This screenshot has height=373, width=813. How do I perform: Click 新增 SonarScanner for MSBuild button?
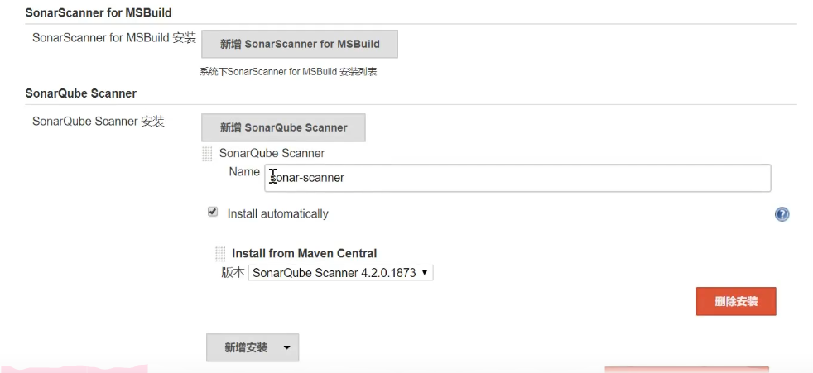(300, 44)
